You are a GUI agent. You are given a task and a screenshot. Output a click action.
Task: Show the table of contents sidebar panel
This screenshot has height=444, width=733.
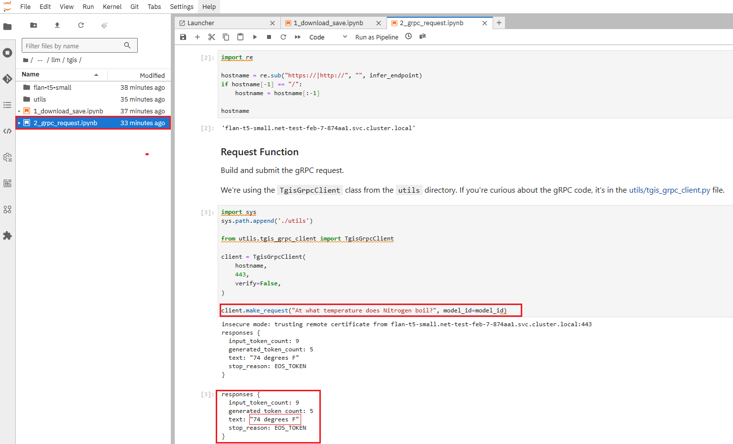[x=7, y=105]
